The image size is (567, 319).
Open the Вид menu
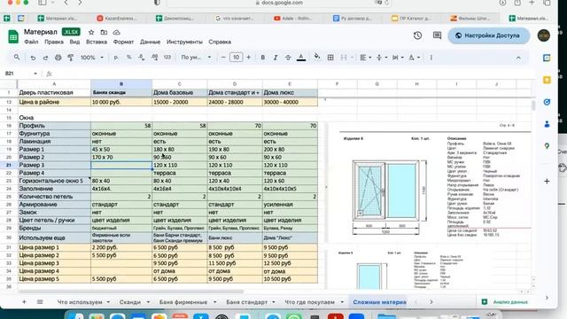[74, 42]
